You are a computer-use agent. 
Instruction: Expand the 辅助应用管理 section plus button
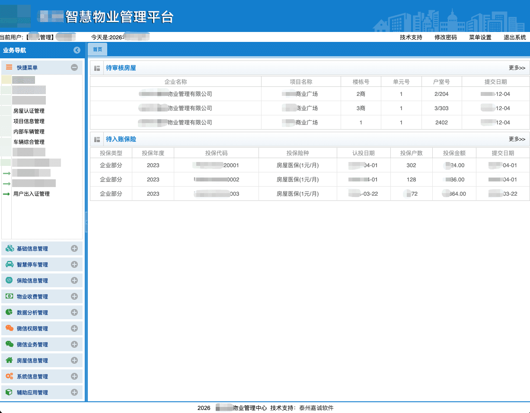point(74,392)
